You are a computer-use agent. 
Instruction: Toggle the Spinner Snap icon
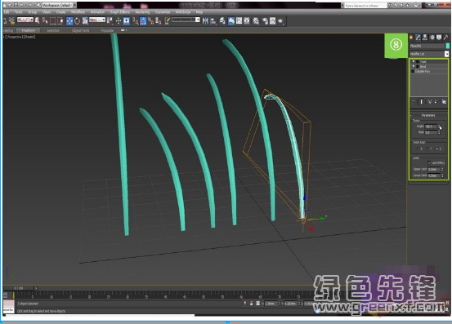click(159, 20)
